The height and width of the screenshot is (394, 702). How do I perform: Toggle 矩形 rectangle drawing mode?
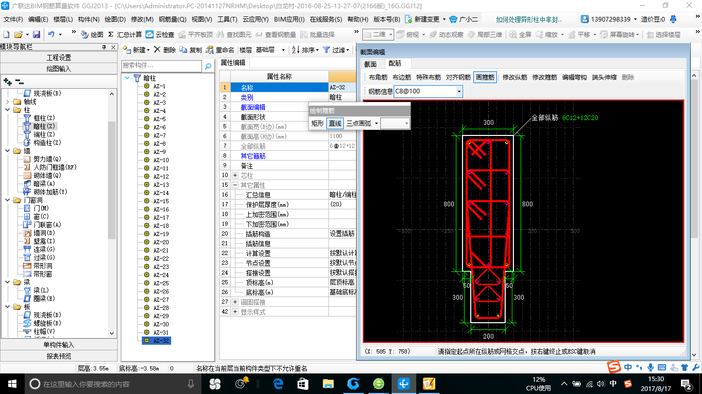(x=318, y=123)
